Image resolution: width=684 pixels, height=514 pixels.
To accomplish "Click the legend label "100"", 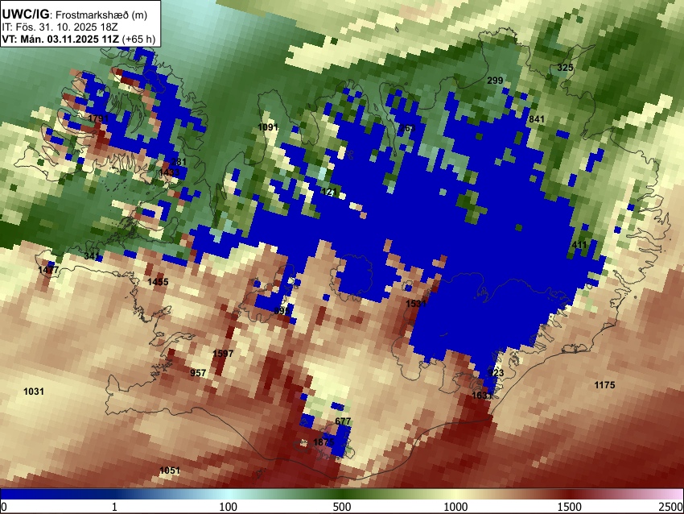I will click(228, 507).
